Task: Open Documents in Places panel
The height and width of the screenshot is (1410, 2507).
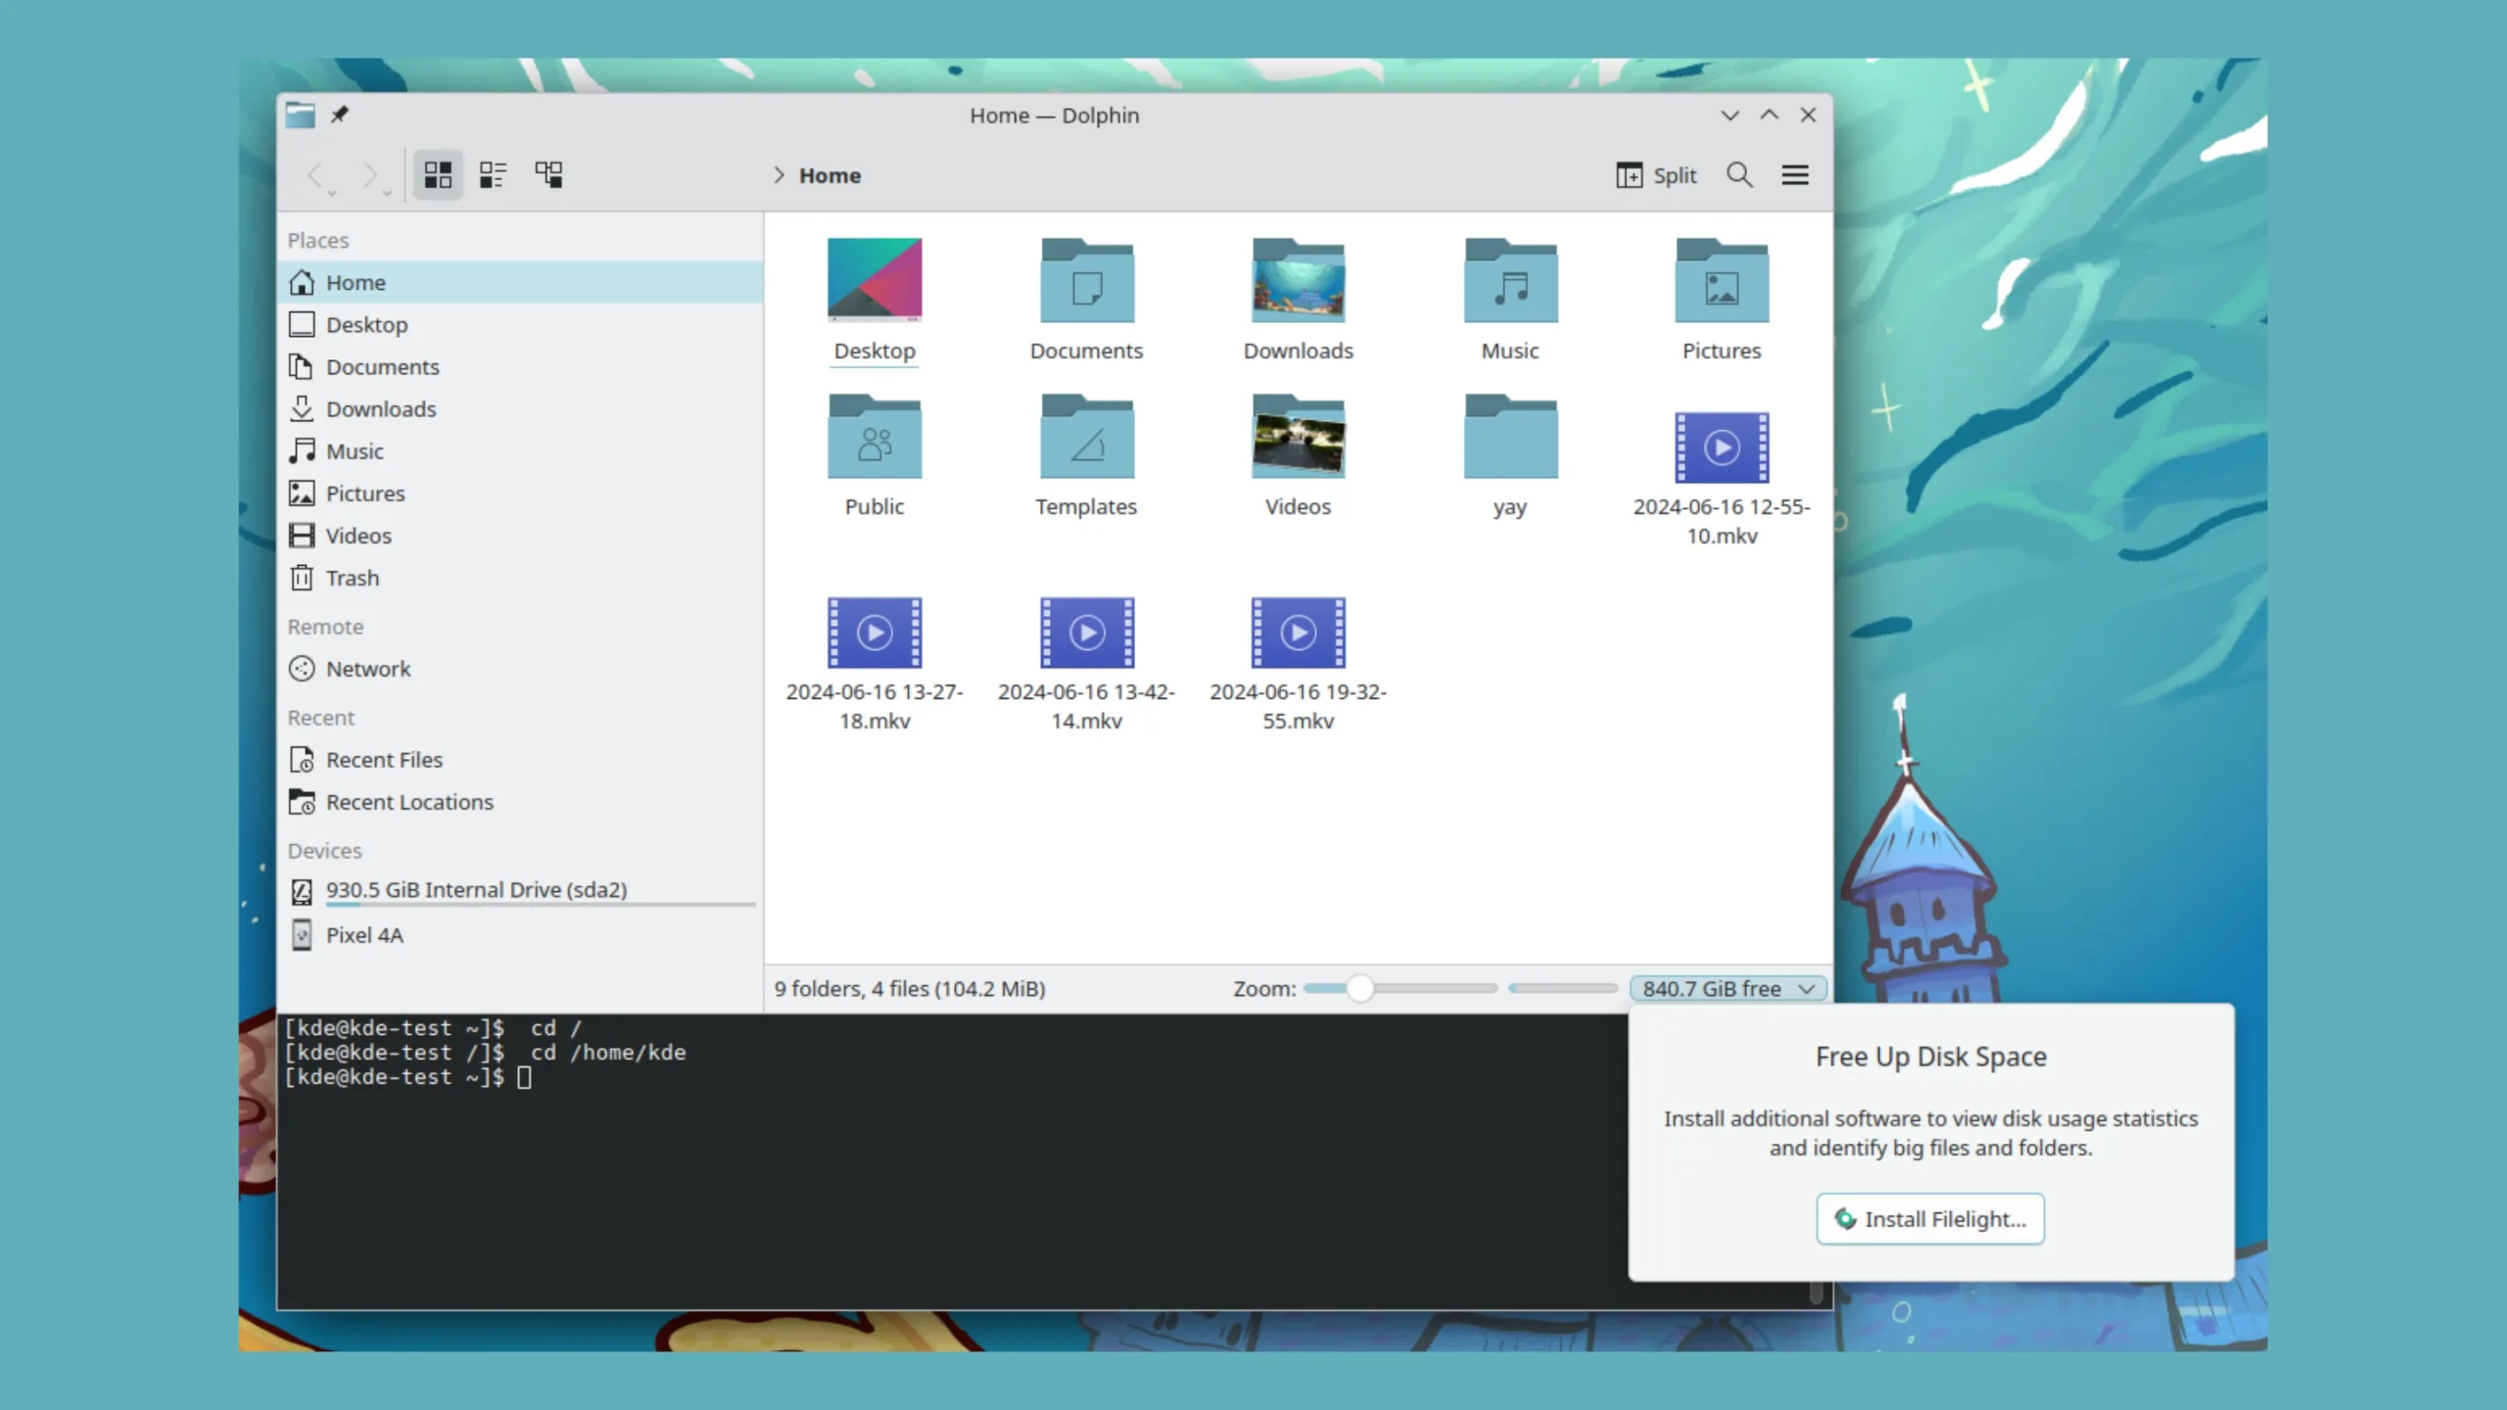Action: (x=520, y=366)
